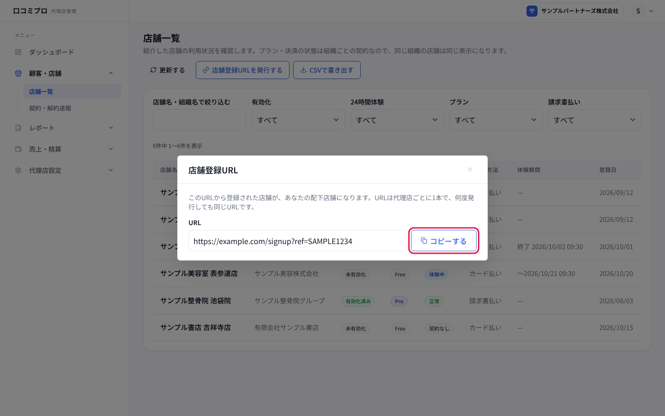Click the サンプルパートナーズ株式会社 organization badge
The width and height of the screenshot is (665, 416).
click(573, 11)
